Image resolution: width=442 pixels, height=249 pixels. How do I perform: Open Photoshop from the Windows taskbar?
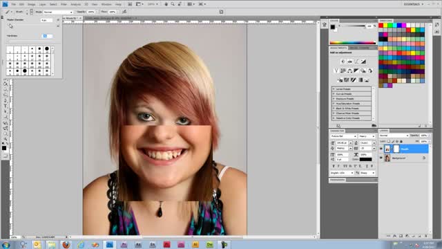pyautogui.click(x=109, y=244)
